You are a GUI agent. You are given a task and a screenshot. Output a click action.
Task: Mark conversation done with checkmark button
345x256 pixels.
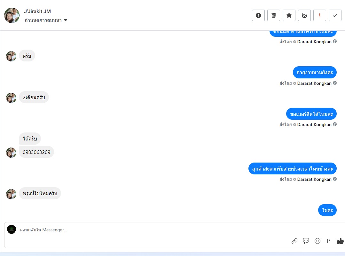click(335, 15)
